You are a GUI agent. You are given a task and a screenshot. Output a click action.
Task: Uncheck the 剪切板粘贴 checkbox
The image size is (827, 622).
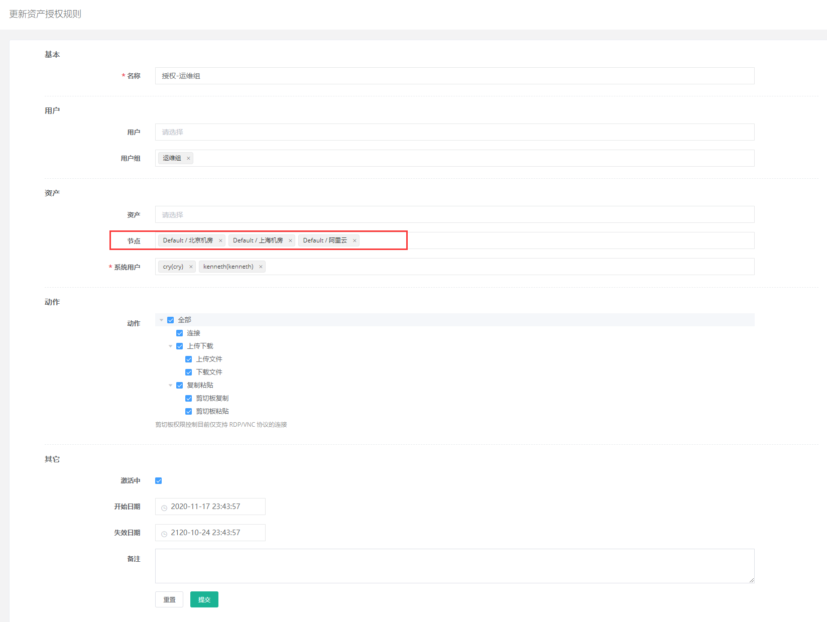coord(189,411)
